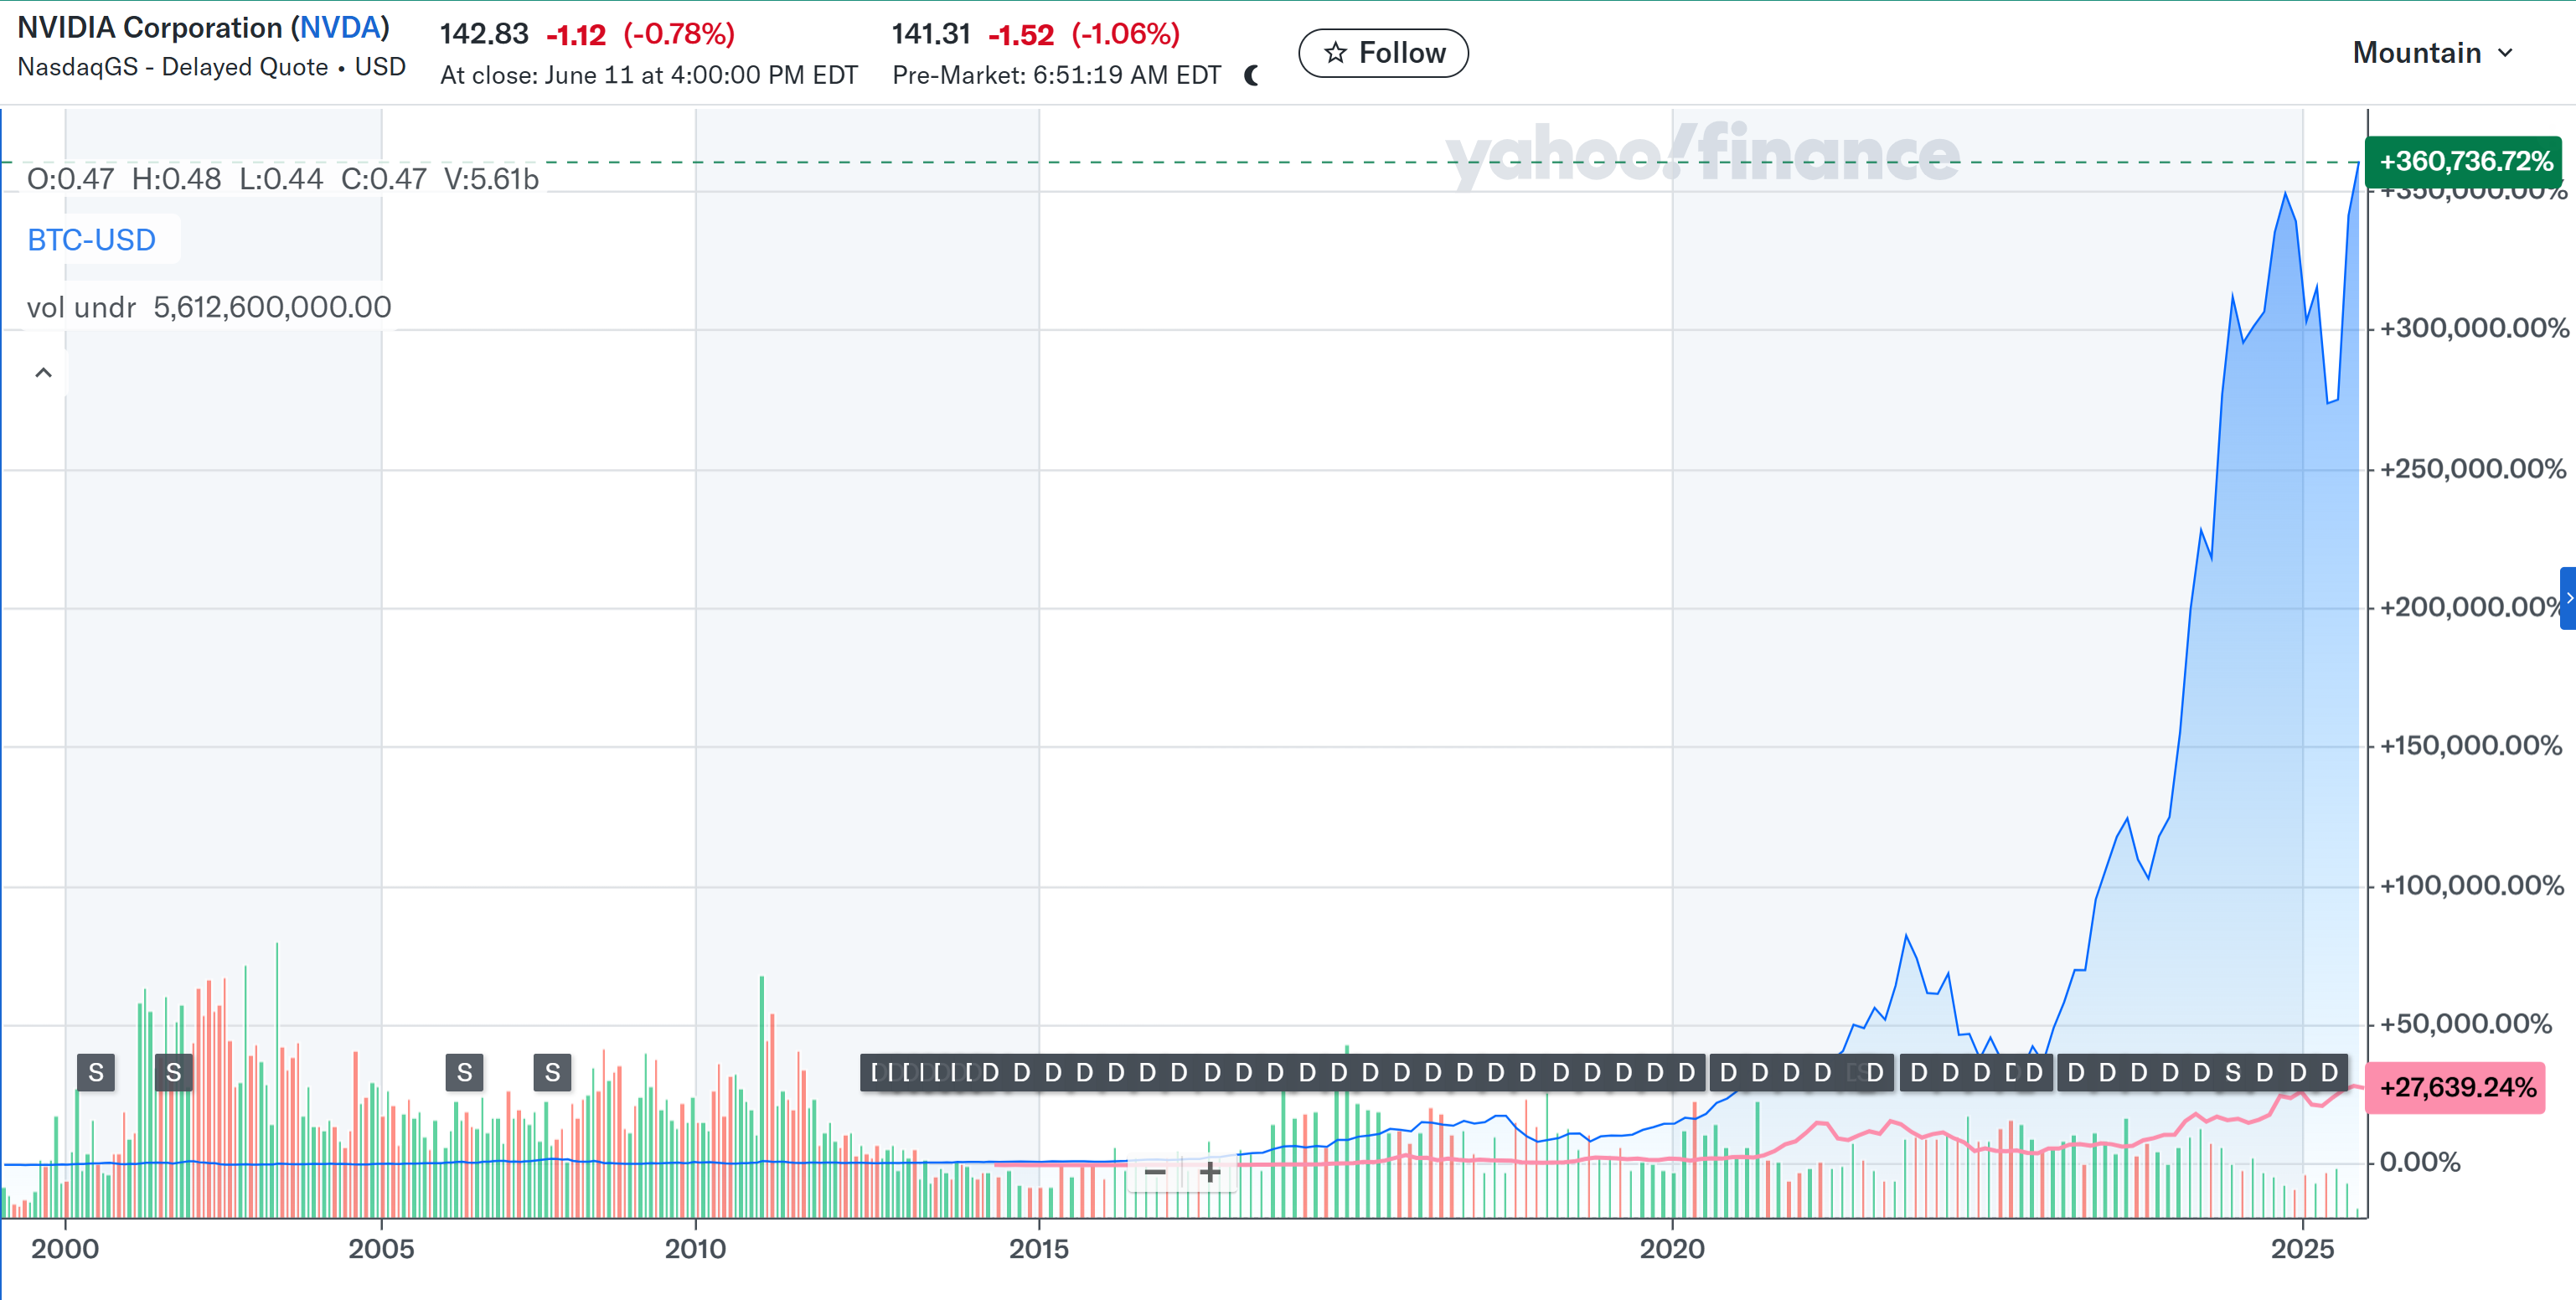Click the +100,000.00% y-axis label
This screenshot has width=2576, height=1300.
(x=2472, y=886)
